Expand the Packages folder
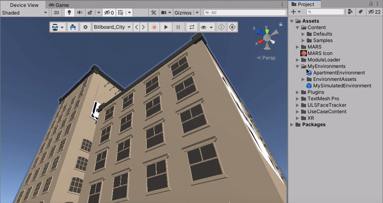383x203 pixels. pyautogui.click(x=292, y=125)
